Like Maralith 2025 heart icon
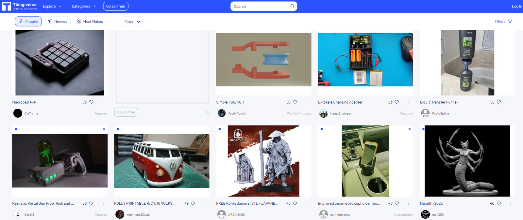Screen dimensions: 523x220 click(499, 203)
